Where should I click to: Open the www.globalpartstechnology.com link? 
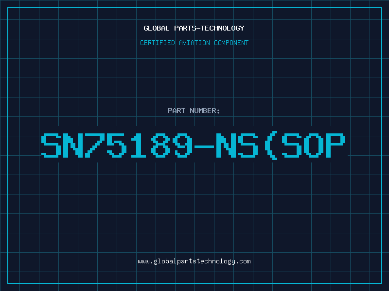(194, 261)
